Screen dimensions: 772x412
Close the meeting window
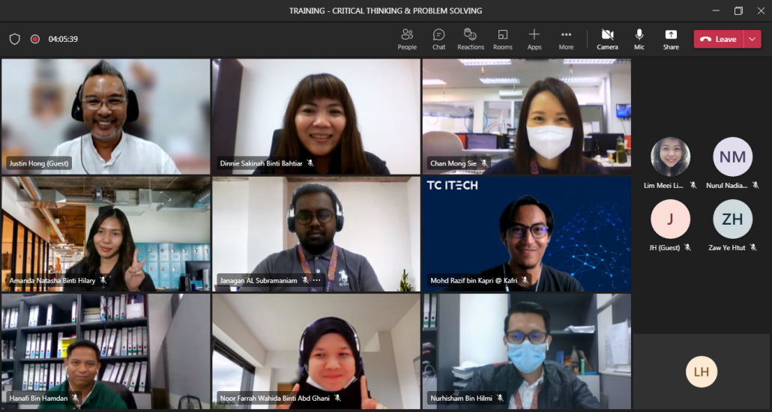(761, 10)
